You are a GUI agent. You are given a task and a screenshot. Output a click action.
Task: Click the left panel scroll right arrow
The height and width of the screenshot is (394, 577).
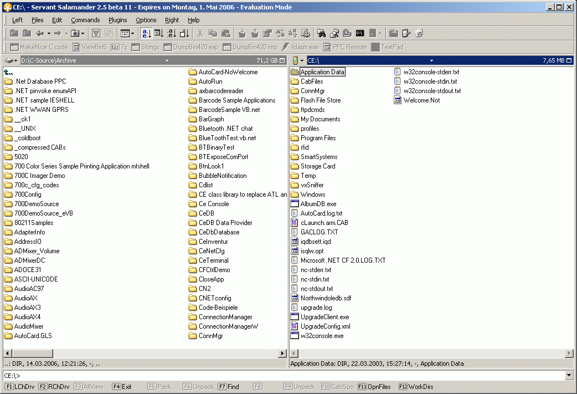point(282,354)
